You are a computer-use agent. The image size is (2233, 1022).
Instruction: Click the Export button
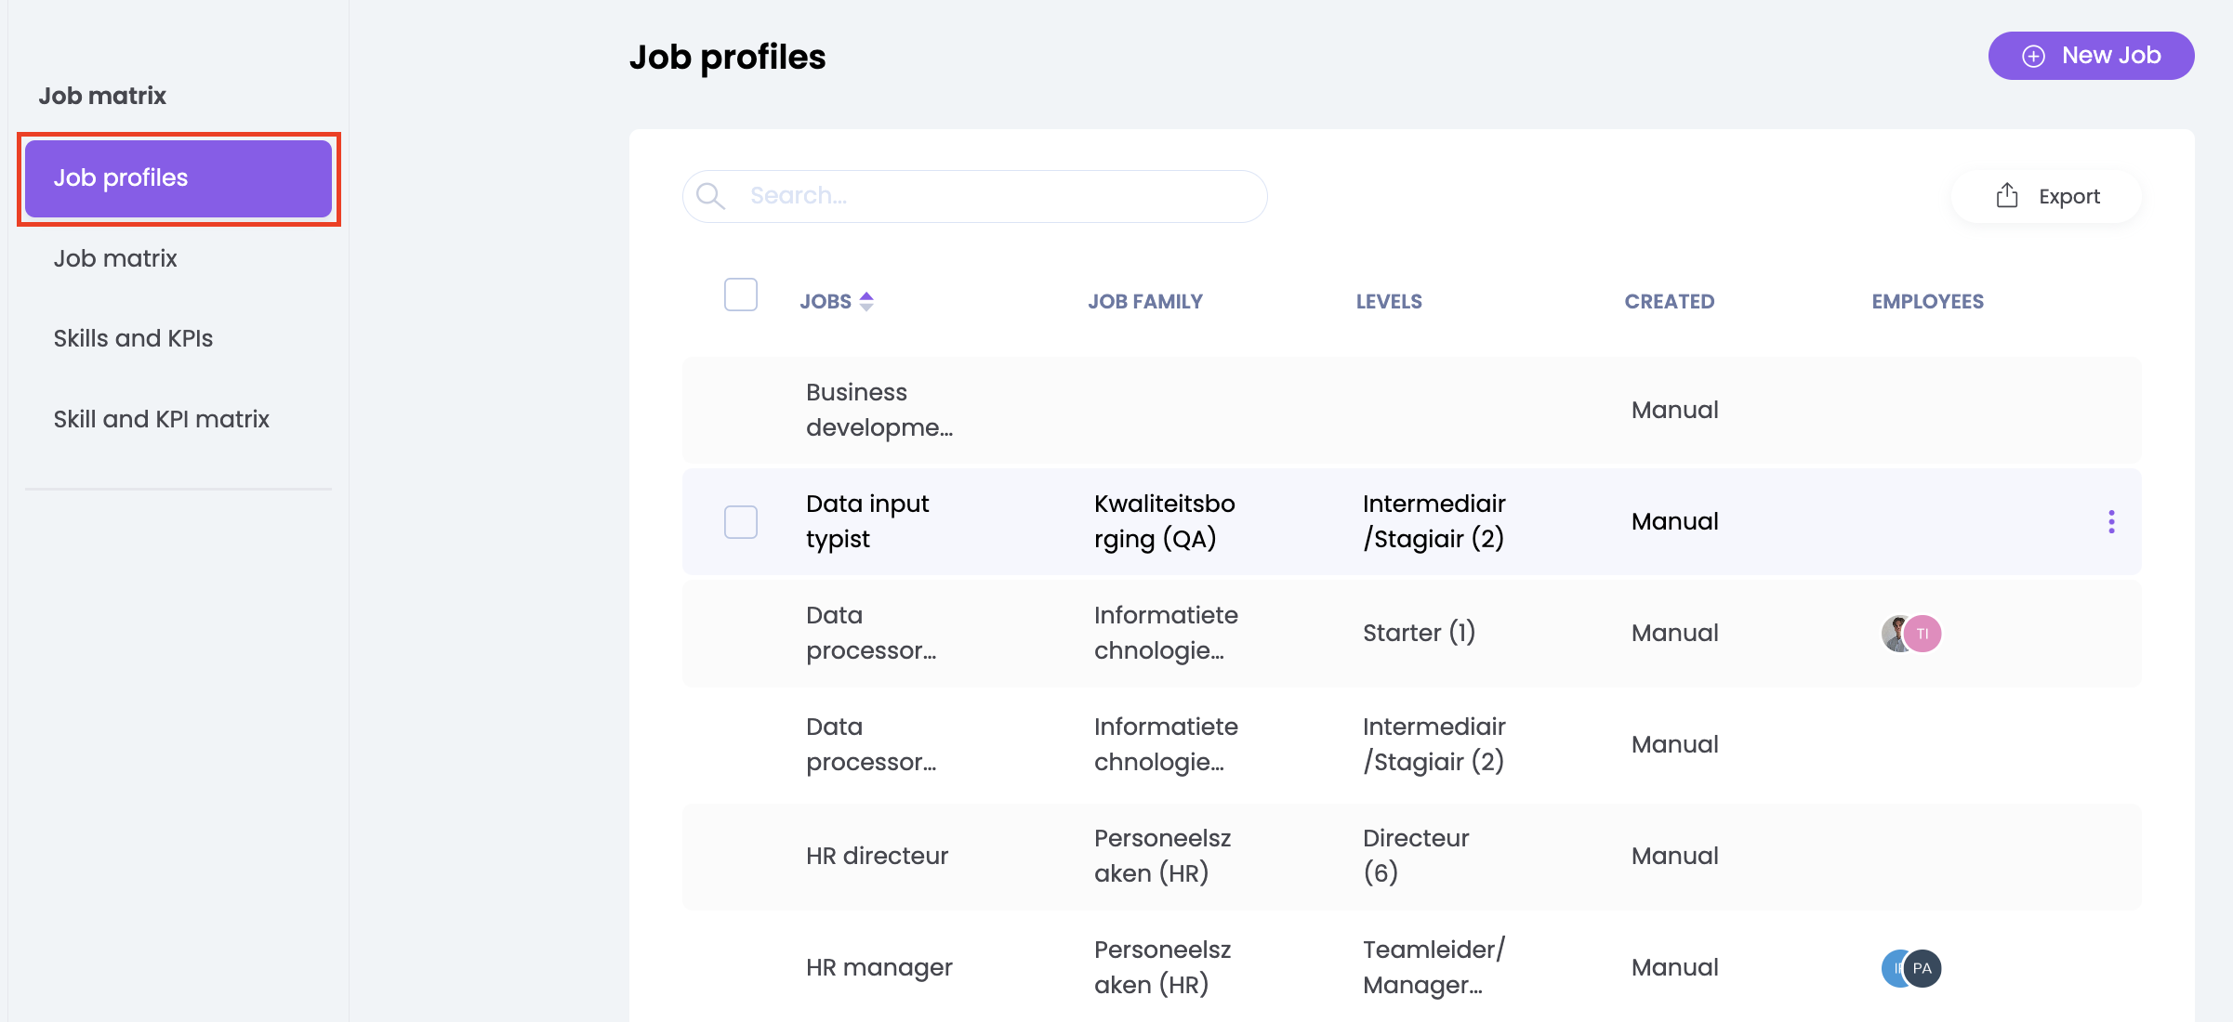click(2047, 196)
